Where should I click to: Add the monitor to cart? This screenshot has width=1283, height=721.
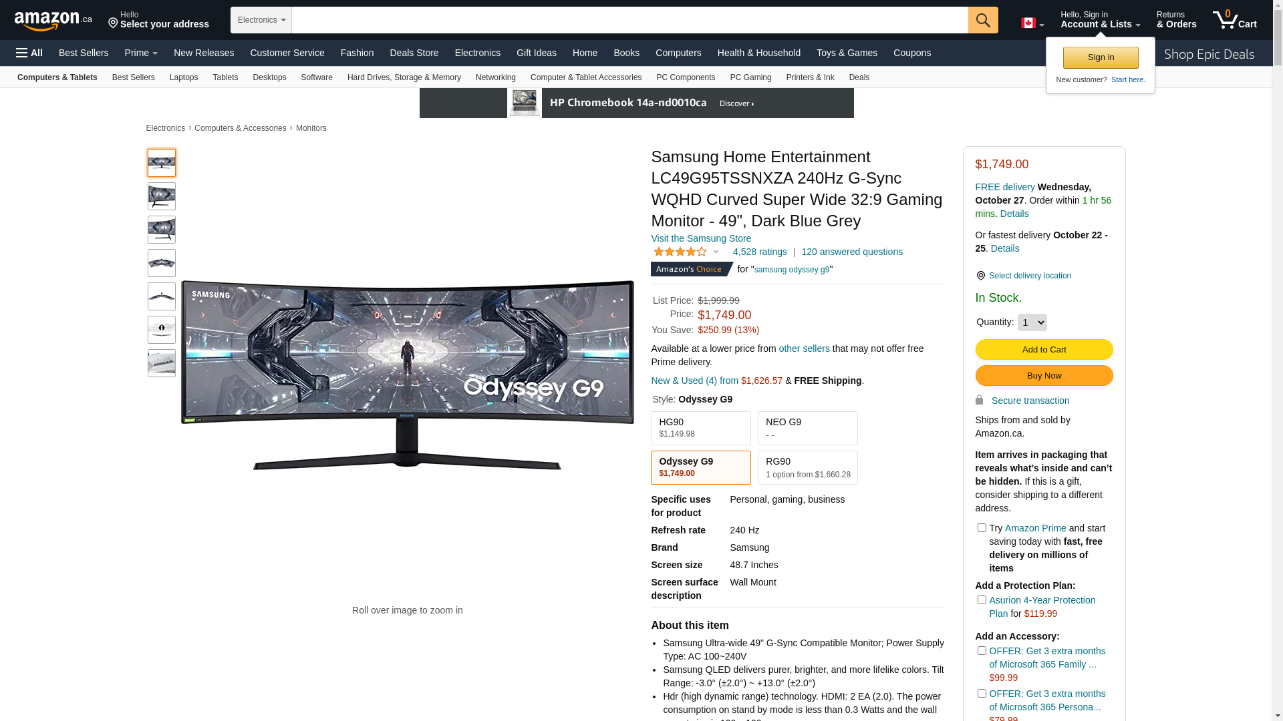tap(1044, 350)
